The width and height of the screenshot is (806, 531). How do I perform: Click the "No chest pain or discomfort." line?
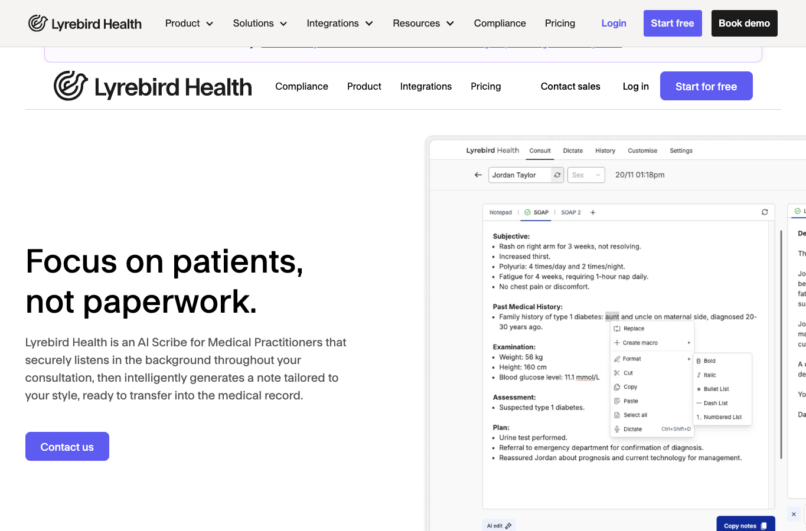[x=544, y=287]
